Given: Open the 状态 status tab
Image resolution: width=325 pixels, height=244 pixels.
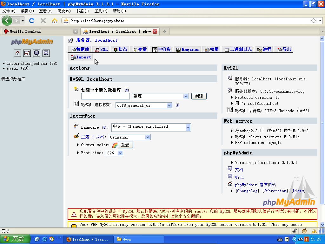Looking at the screenshot, I should (120, 49).
